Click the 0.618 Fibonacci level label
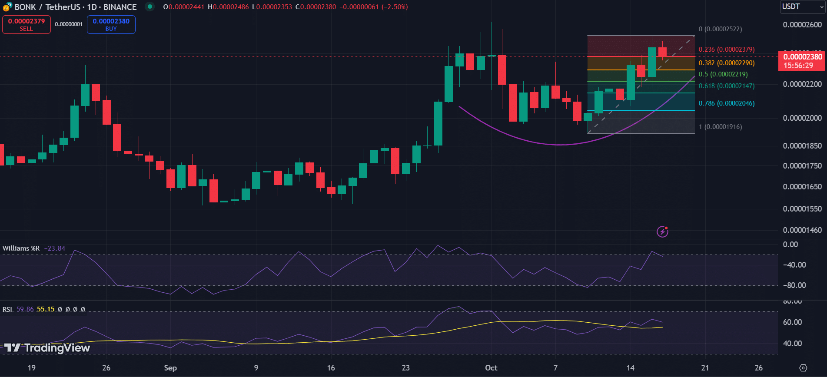This screenshot has width=827, height=377. pos(727,86)
